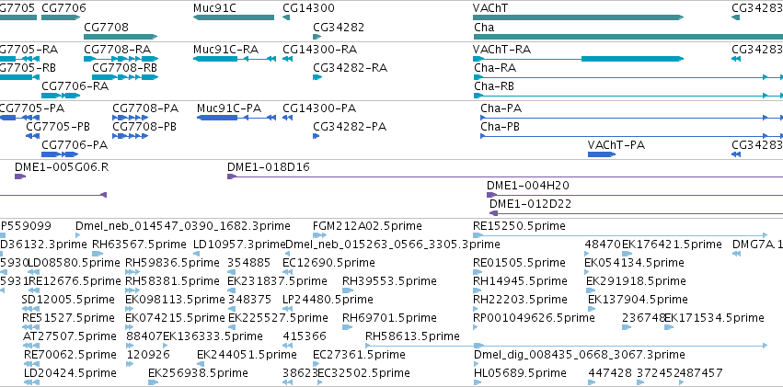Image resolution: width=783 pixels, height=387 pixels.
Task: Select the CG34282 gene arrow
Action: click(317, 37)
